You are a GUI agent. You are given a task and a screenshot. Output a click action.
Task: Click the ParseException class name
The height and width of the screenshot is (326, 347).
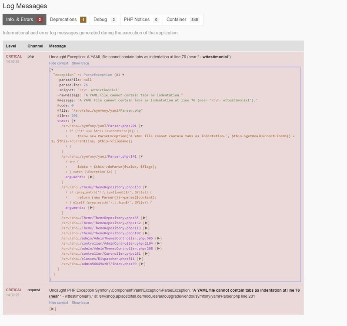coord(98,75)
